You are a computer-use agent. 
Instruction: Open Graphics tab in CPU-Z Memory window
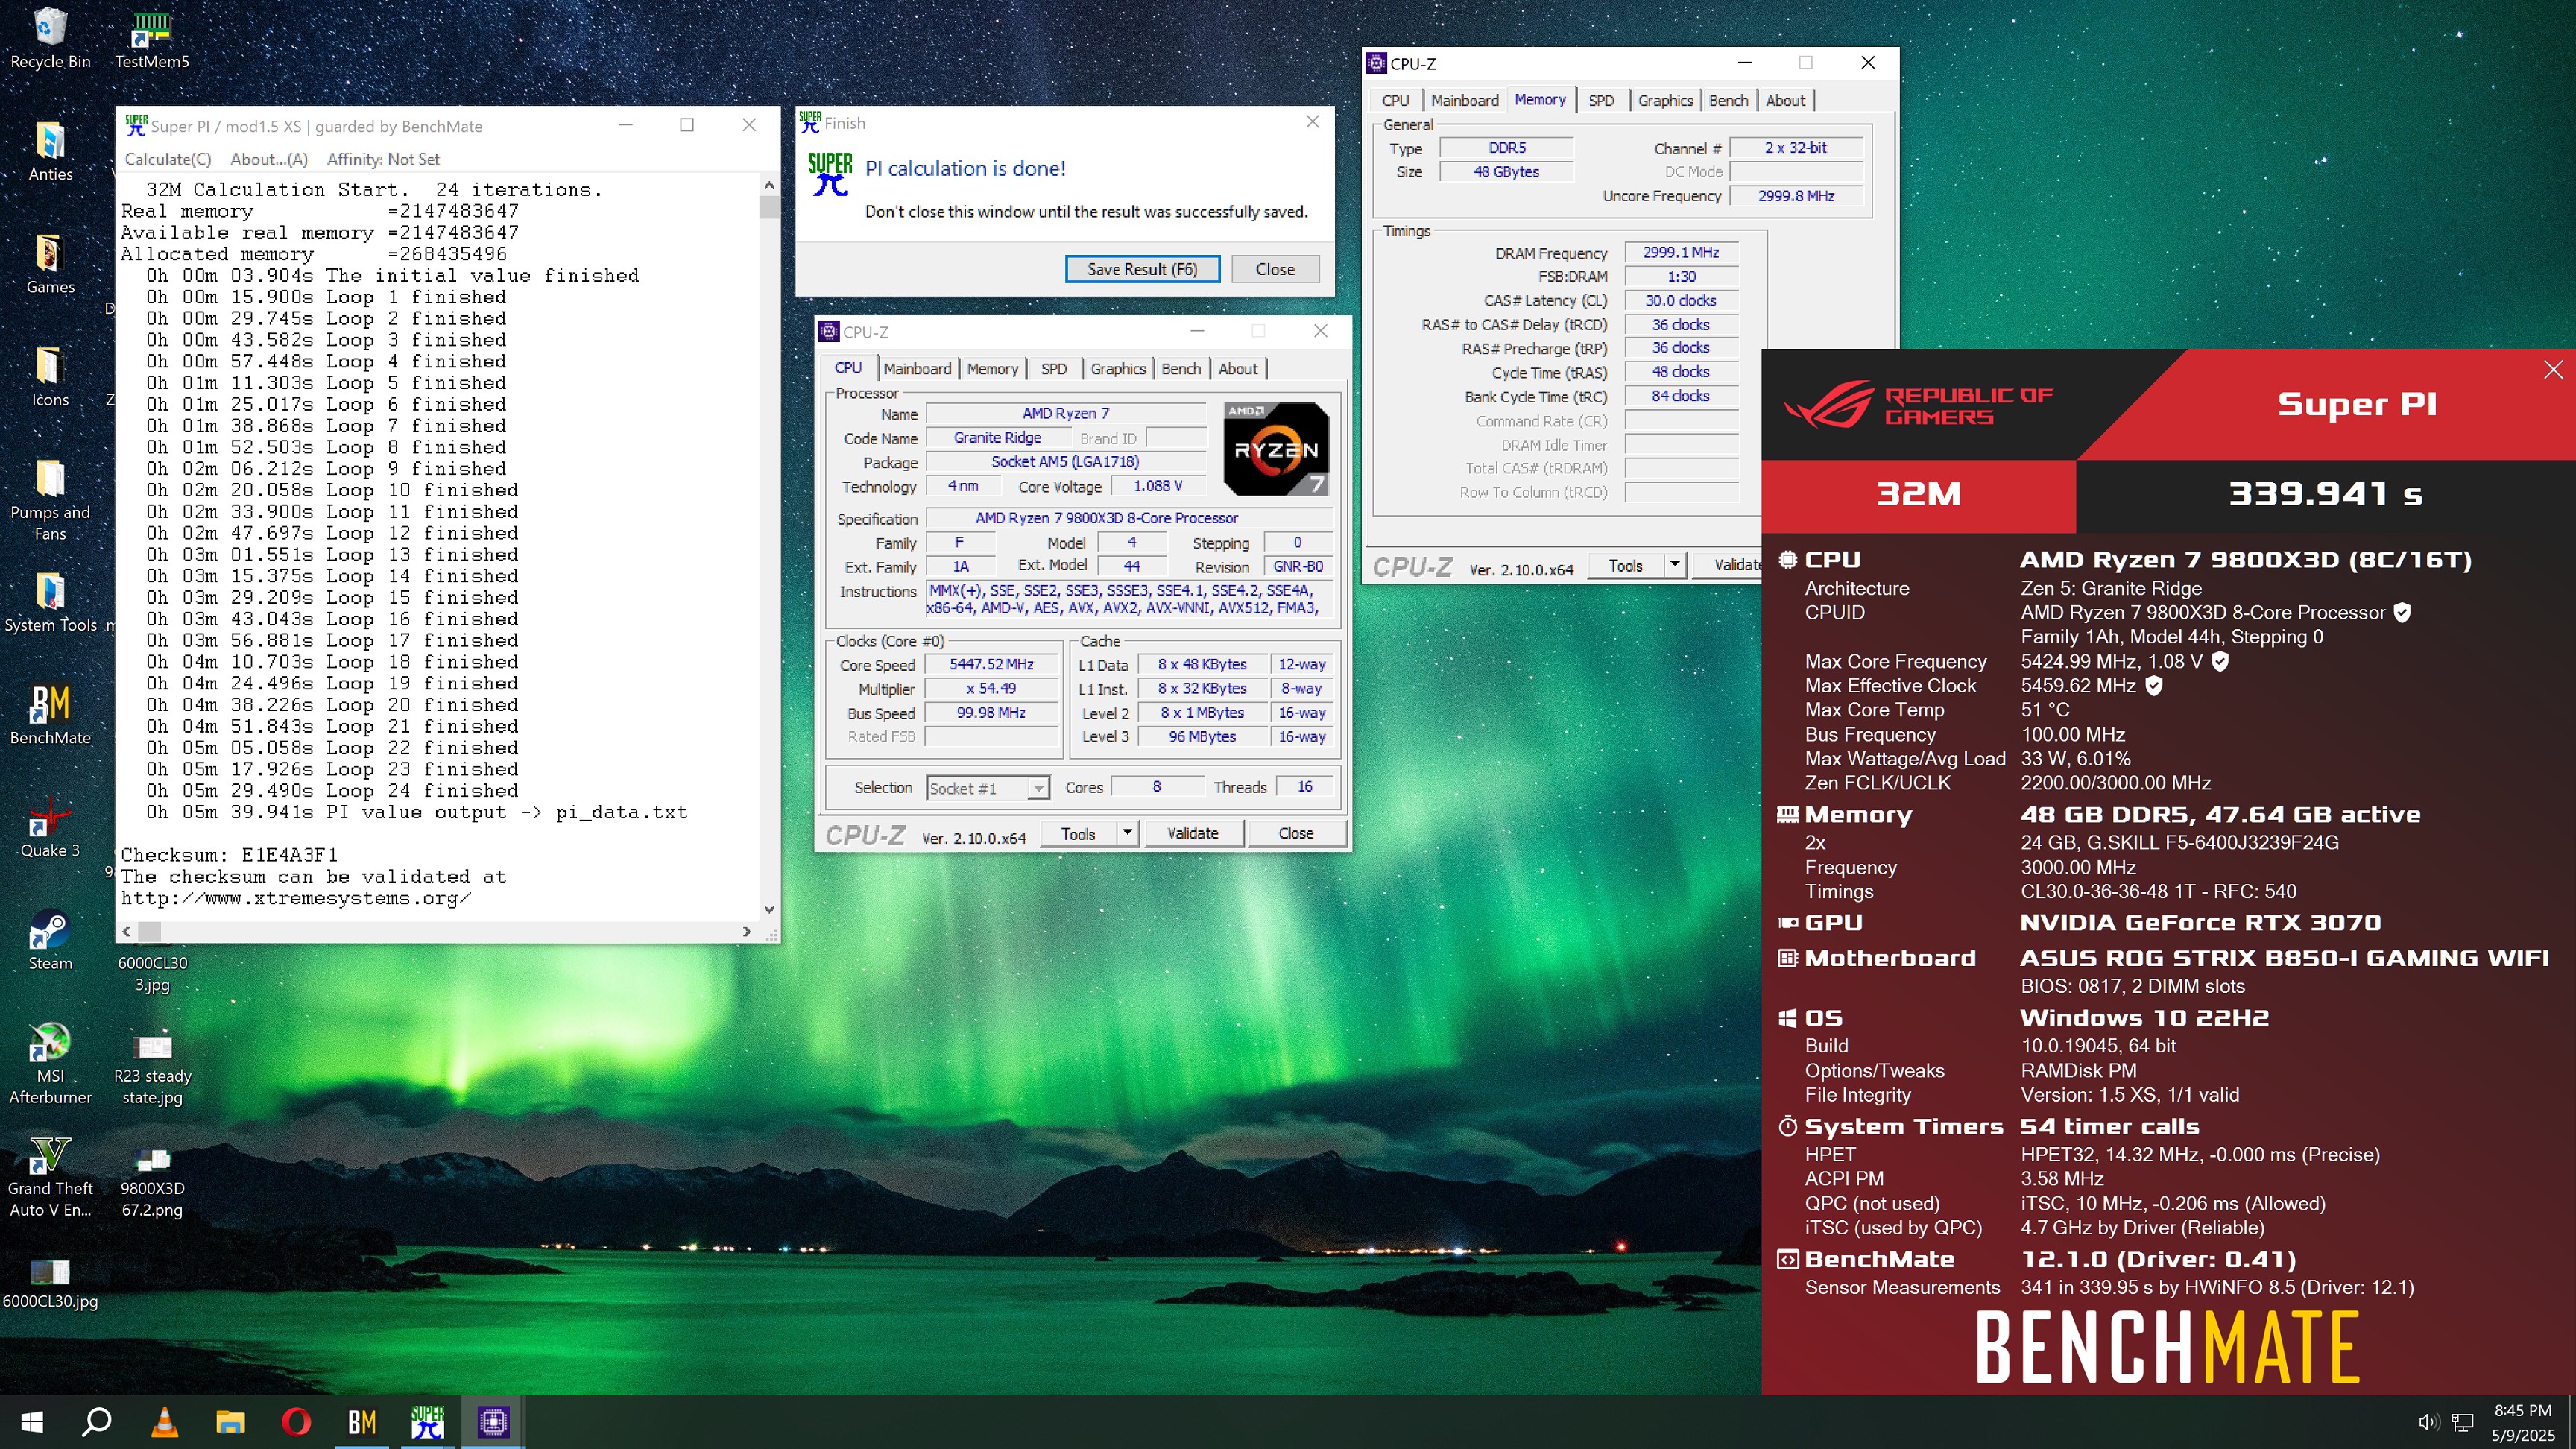pos(1665,101)
